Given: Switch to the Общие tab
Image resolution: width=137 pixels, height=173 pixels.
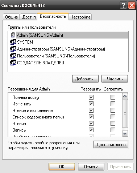Looking at the screenshot, I should [11, 17].
